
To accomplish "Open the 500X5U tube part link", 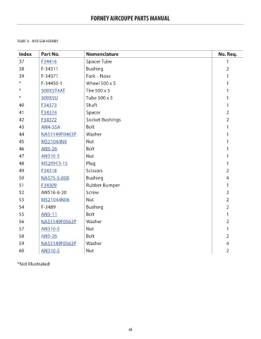I will [x=49, y=98].
